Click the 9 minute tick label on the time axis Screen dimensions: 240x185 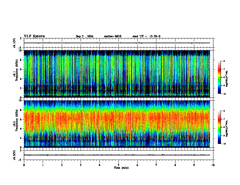click(x=194, y=165)
